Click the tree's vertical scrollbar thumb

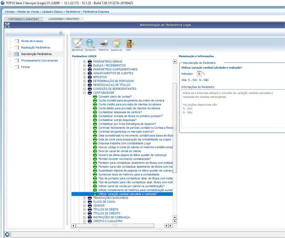click(175, 127)
